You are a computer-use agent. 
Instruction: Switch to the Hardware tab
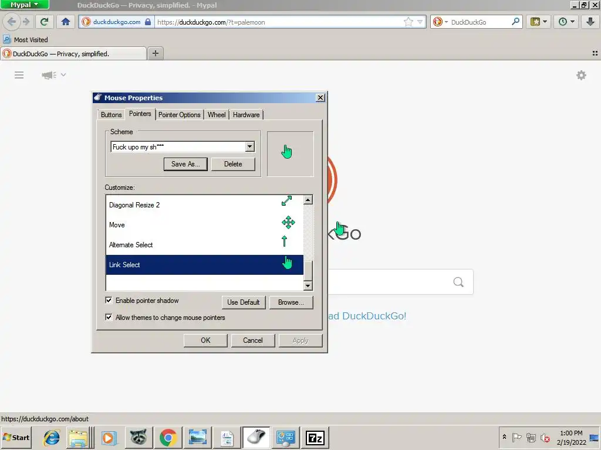[x=246, y=114]
